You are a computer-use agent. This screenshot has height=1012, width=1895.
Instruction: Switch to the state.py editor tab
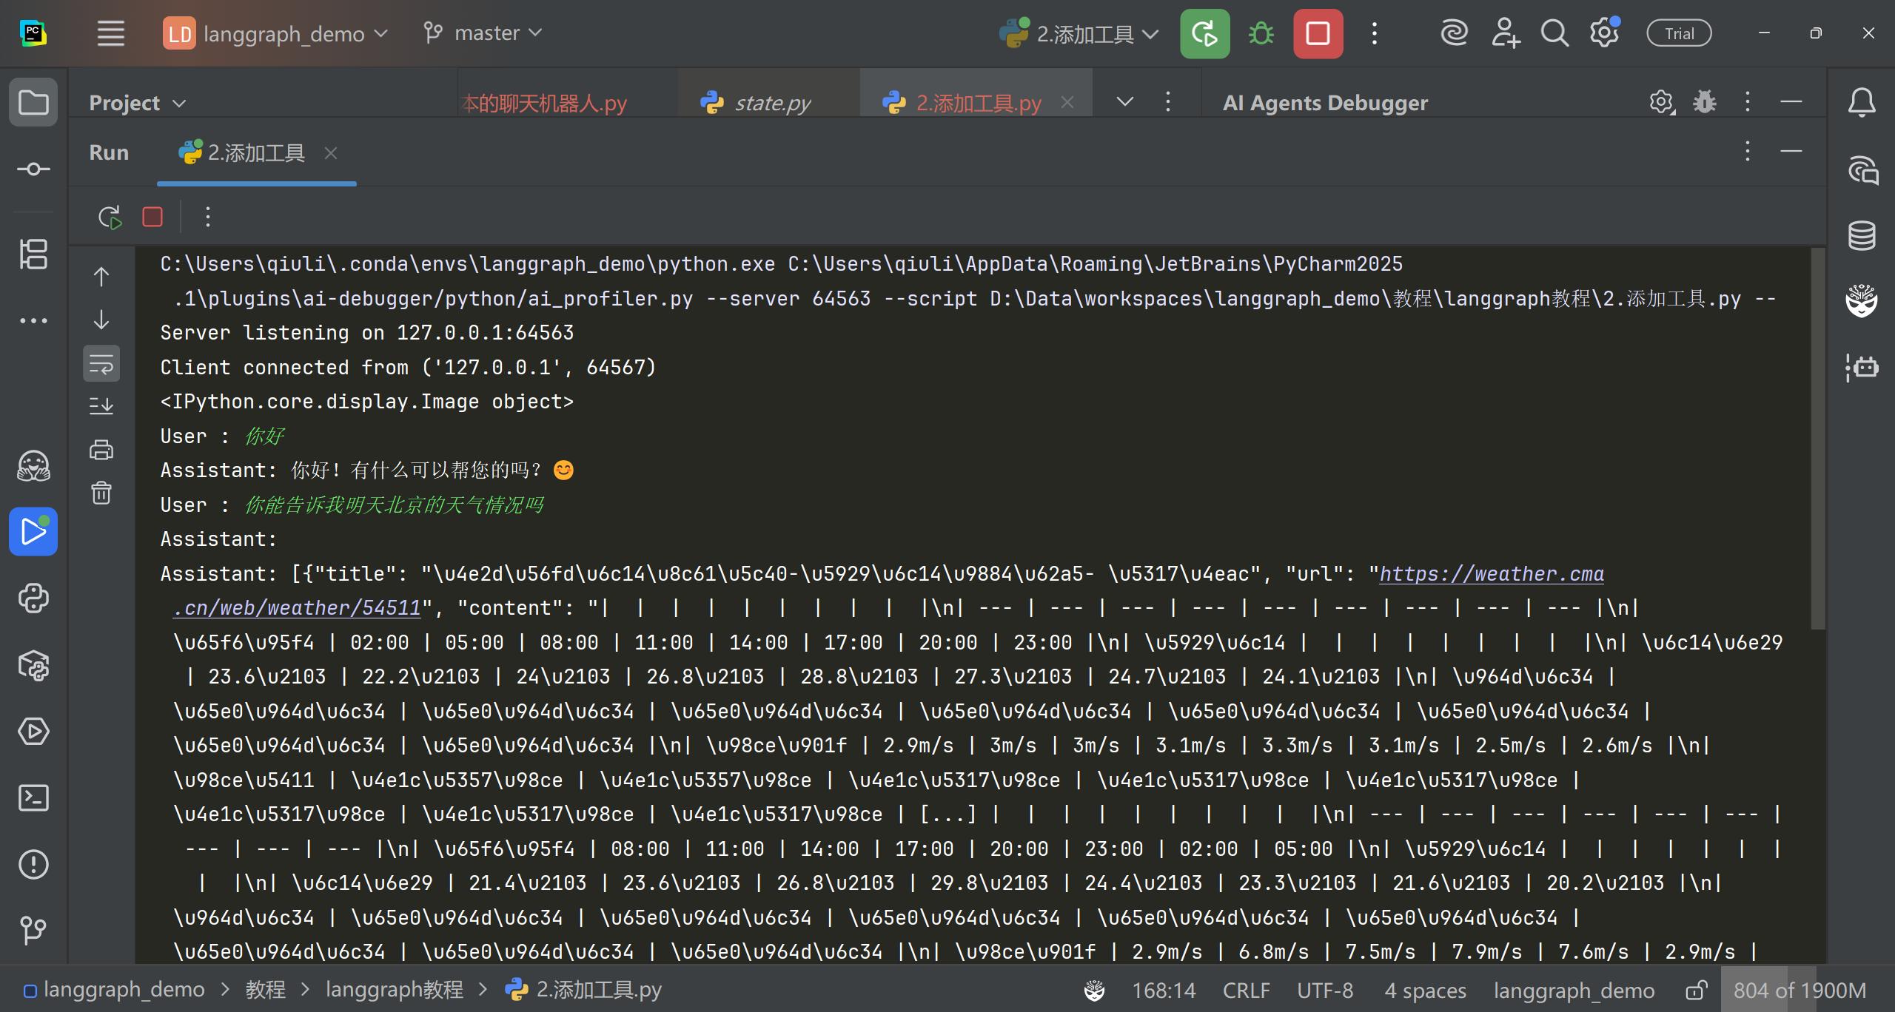[771, 103]
